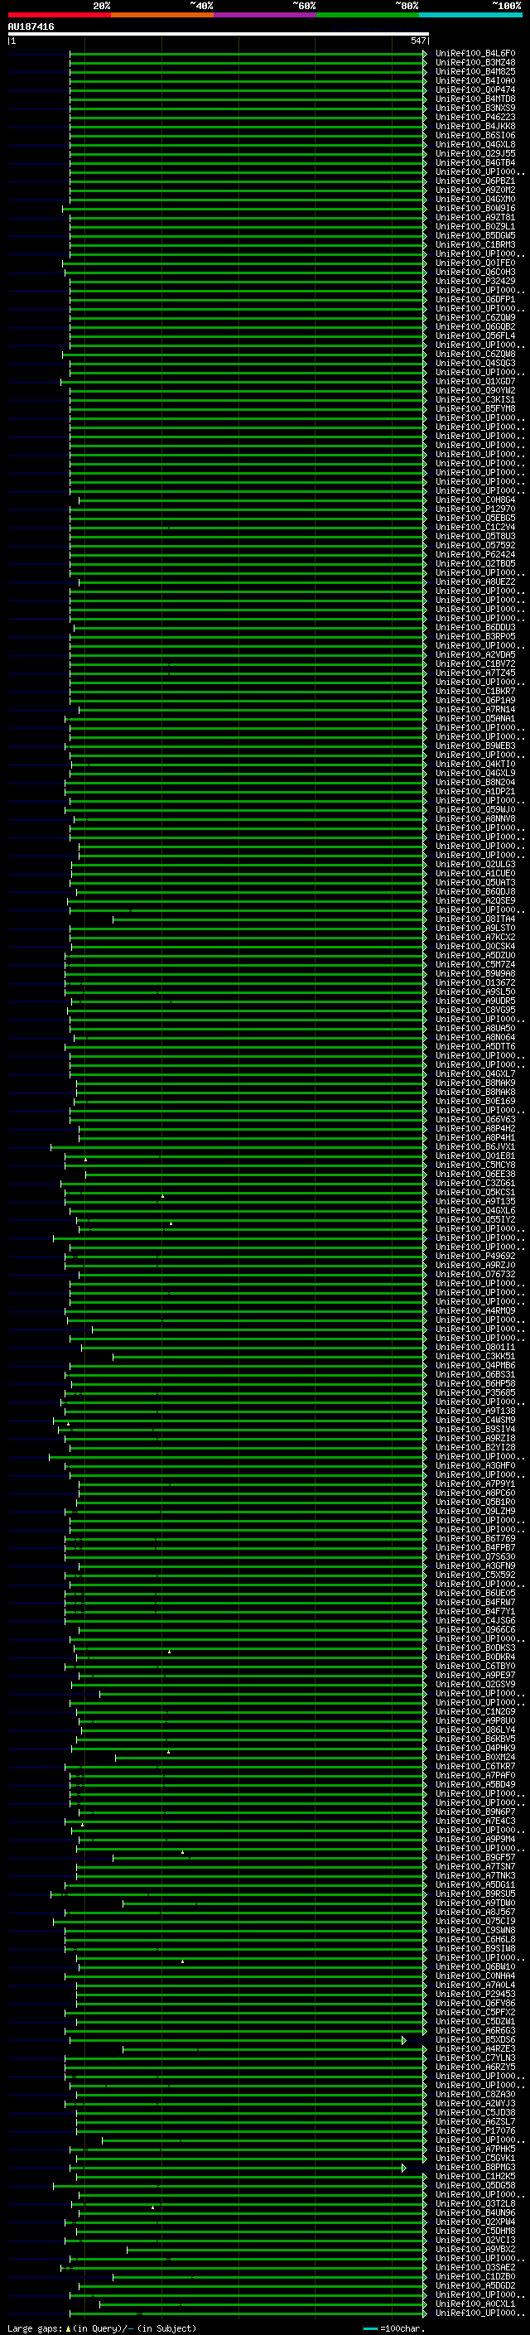Image resolution: width=530 pixels, height=2335 pixels.
Task: Select the UniRef100_Q29J55 label
Action: coord(475,153)
